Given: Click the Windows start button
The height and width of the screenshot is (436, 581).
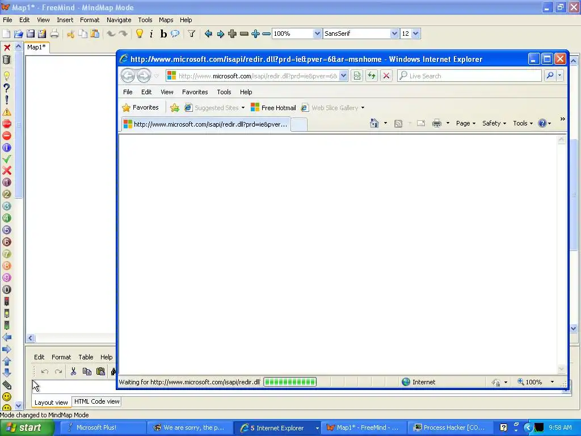Looking at the screenshot, I should 27,427.
